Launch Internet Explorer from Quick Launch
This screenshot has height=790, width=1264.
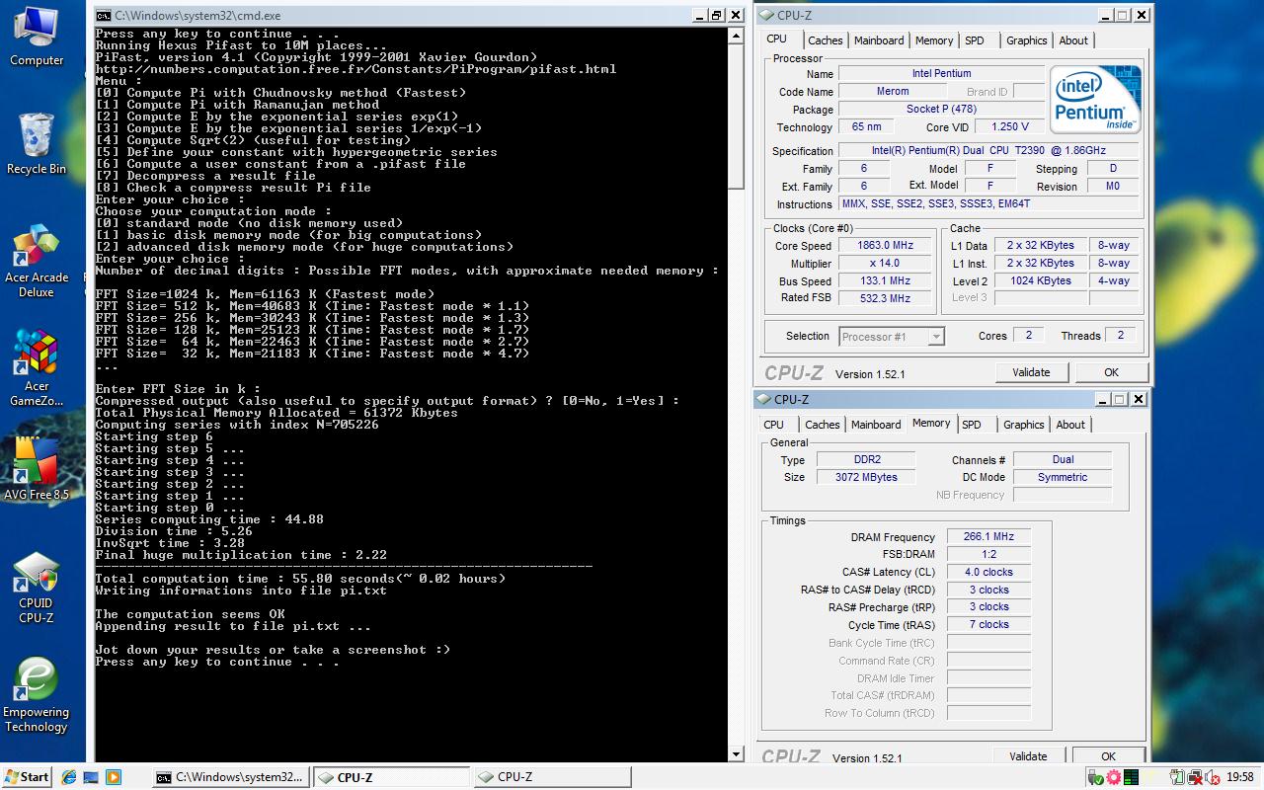(69, 777)
